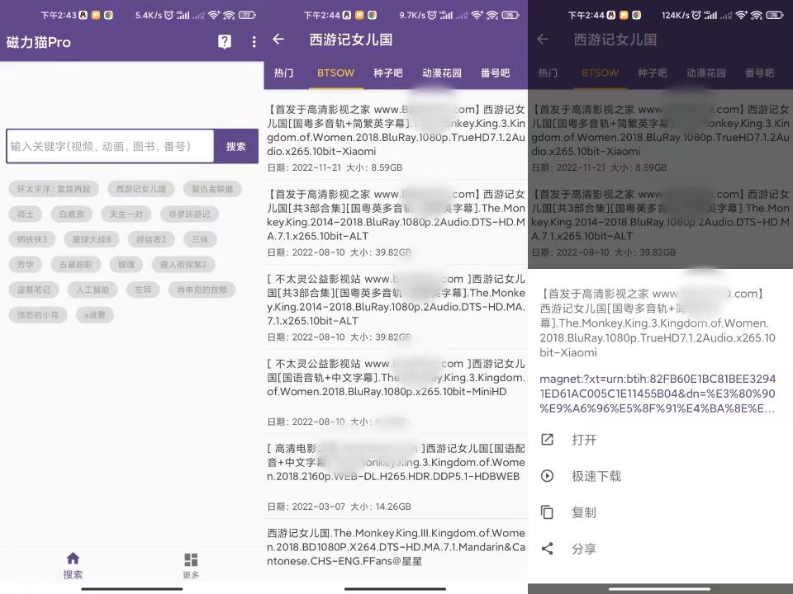Start 极速下载 from the bottom sheet

(547, 476)
